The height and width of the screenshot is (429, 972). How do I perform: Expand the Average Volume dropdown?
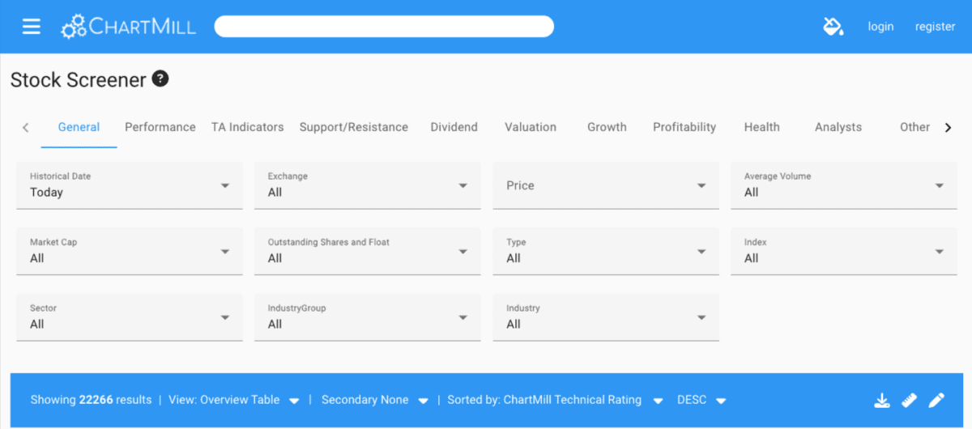point(844,185)
